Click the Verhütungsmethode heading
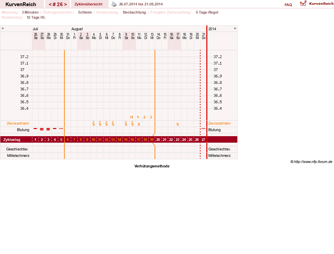The width and height of the screenshot is (334, 254). point(152,166)
